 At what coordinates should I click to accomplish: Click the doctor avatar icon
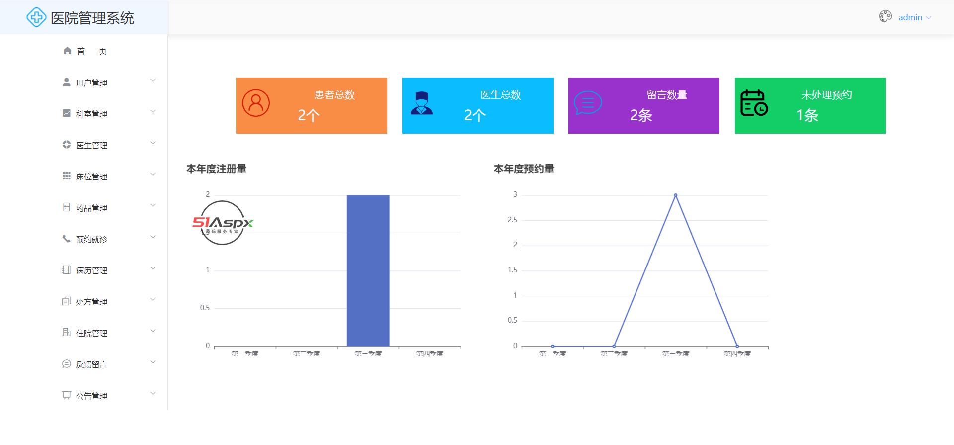click(x=422, y=103)
